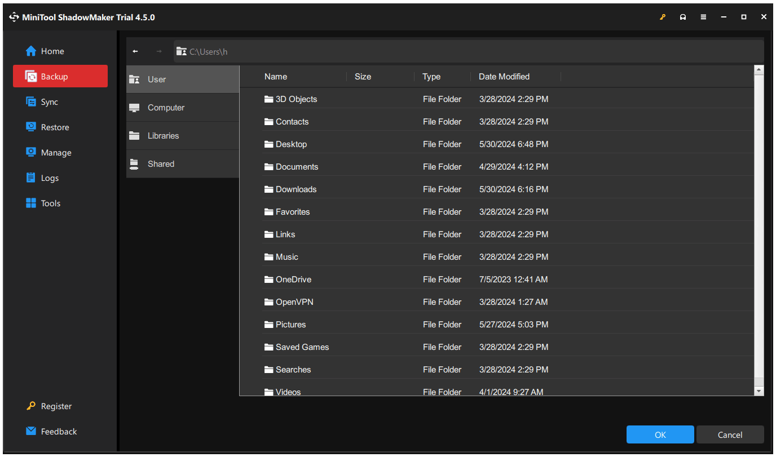Sort files by the Name column header
This screenshot has height=457, width=776.
(x=276, y=77)
